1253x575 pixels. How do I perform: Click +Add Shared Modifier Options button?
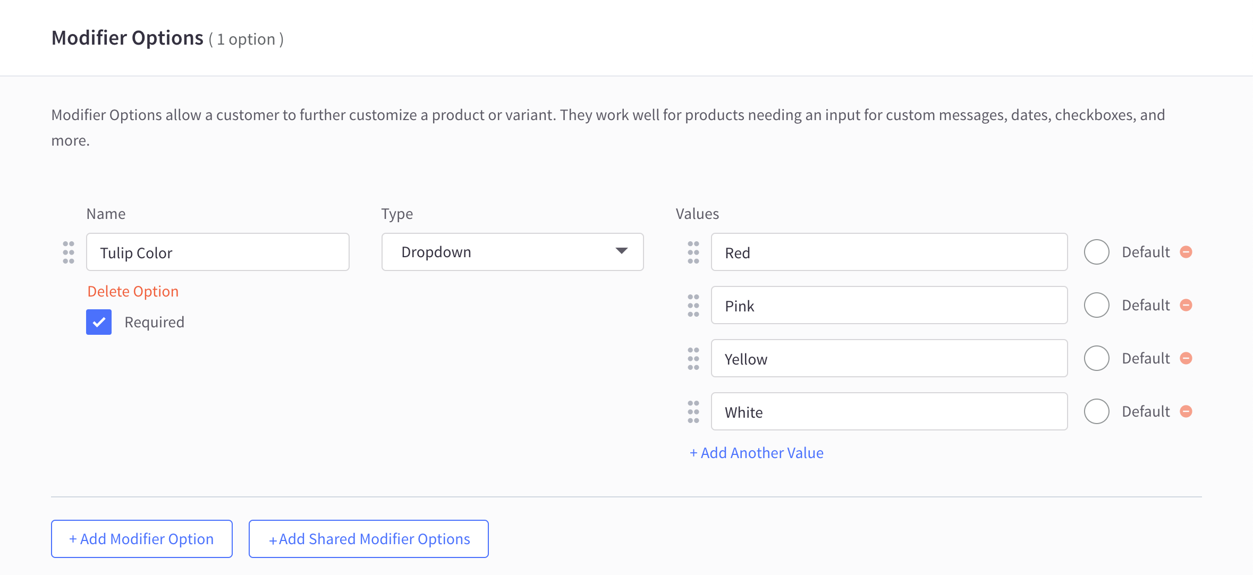[369, 539]
